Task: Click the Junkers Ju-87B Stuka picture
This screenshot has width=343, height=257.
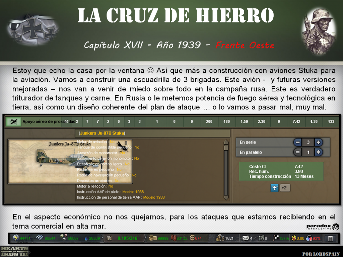Action: tap(70, 161)
